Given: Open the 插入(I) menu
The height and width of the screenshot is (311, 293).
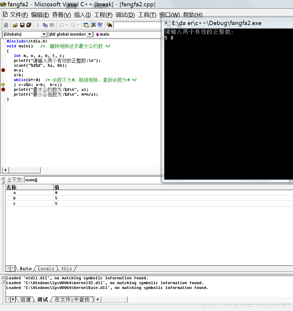Looking at the screenshot, I should [x=82, y=15].
